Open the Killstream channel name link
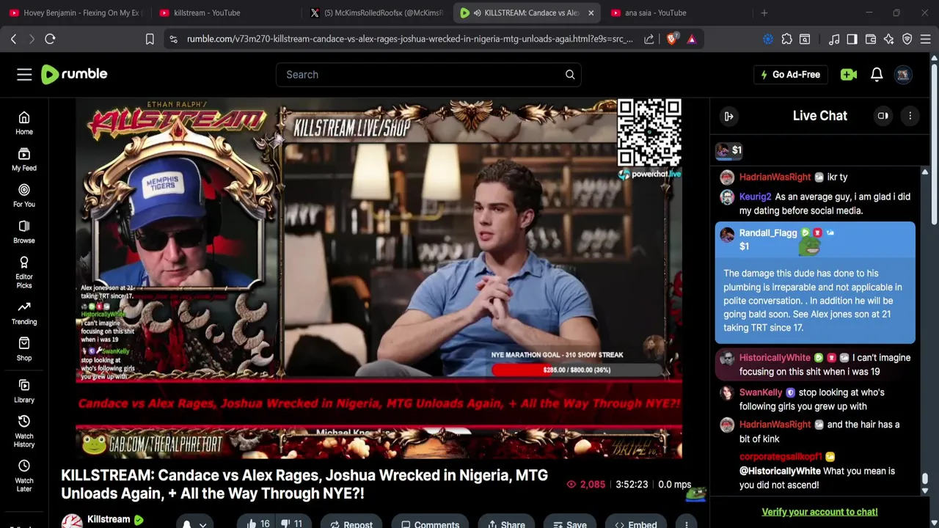Image resolution: width=939 pixels, height=528 pixels. coord(109,519)
